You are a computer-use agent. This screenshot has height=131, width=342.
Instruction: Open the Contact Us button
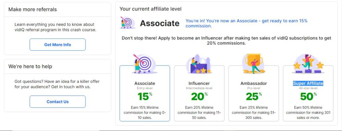click(x=57, y=102)
